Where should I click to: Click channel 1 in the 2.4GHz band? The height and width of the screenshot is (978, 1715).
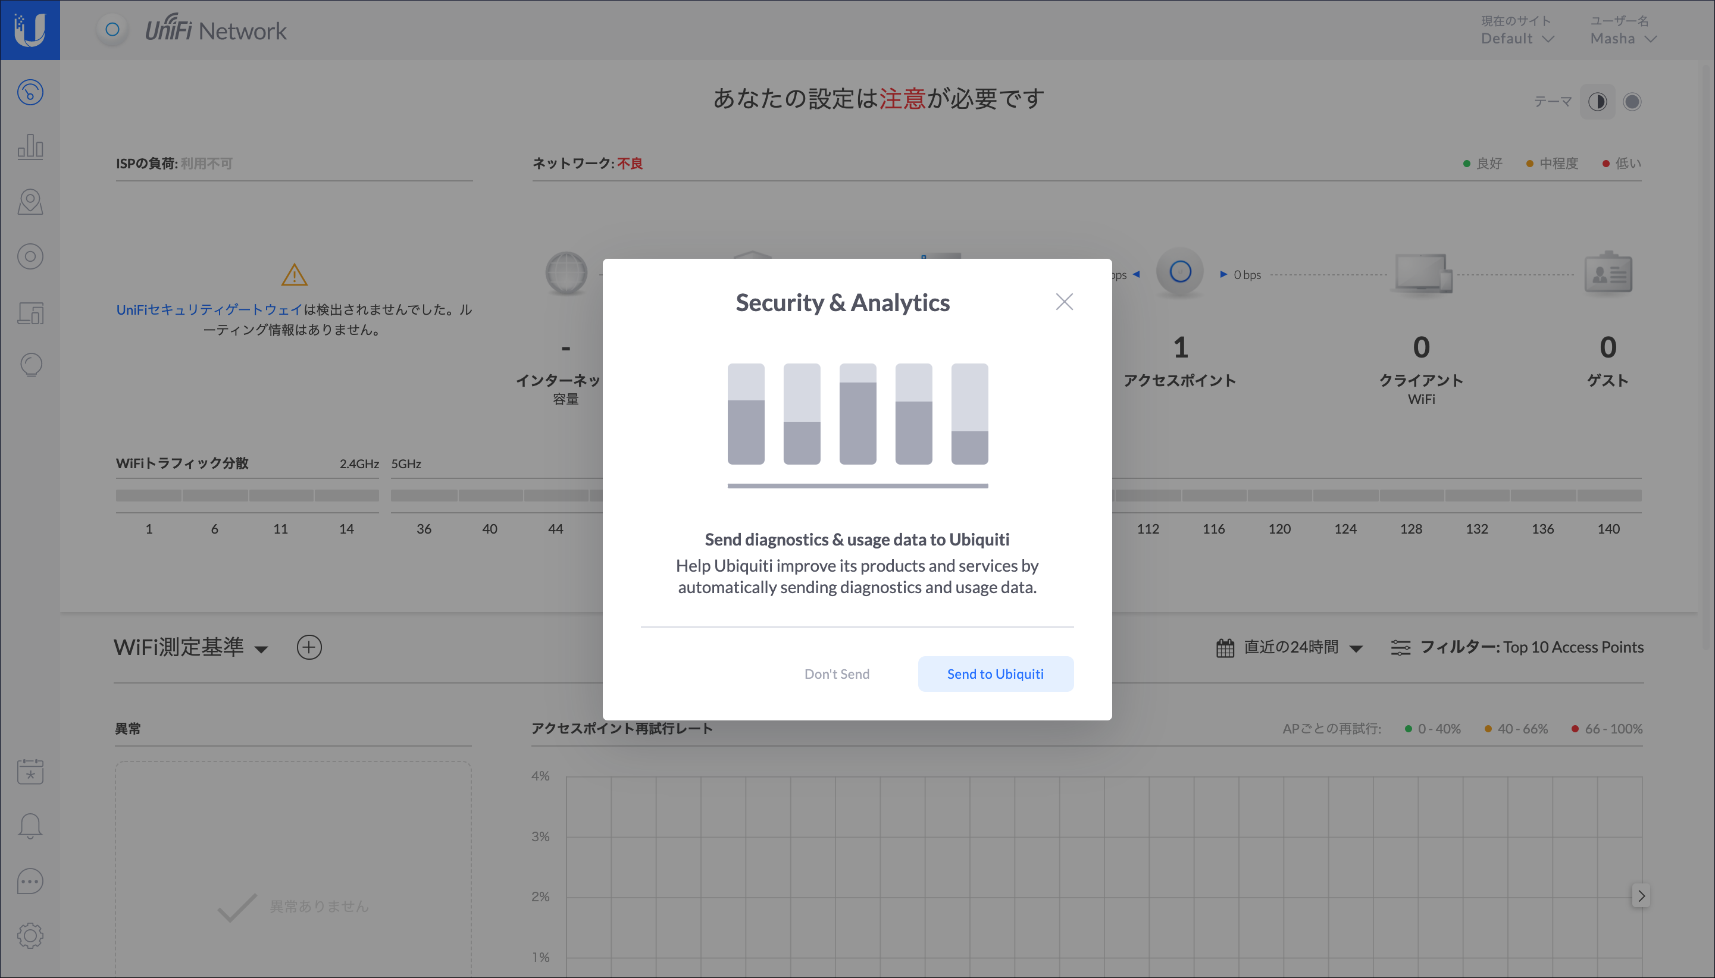pyautogui.click(x=149, y=529)
